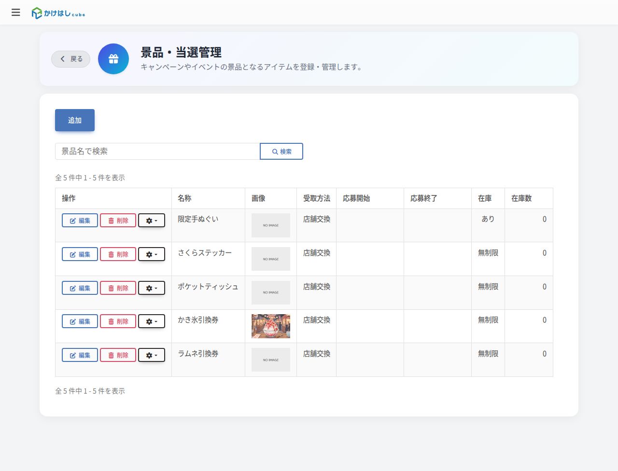Screen dimensions: 618x471
Task: Delete the ラムネ引換券 row
Action: [118, 355]
